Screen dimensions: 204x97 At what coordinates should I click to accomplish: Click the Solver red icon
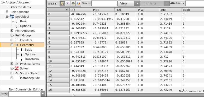point(17,68)
